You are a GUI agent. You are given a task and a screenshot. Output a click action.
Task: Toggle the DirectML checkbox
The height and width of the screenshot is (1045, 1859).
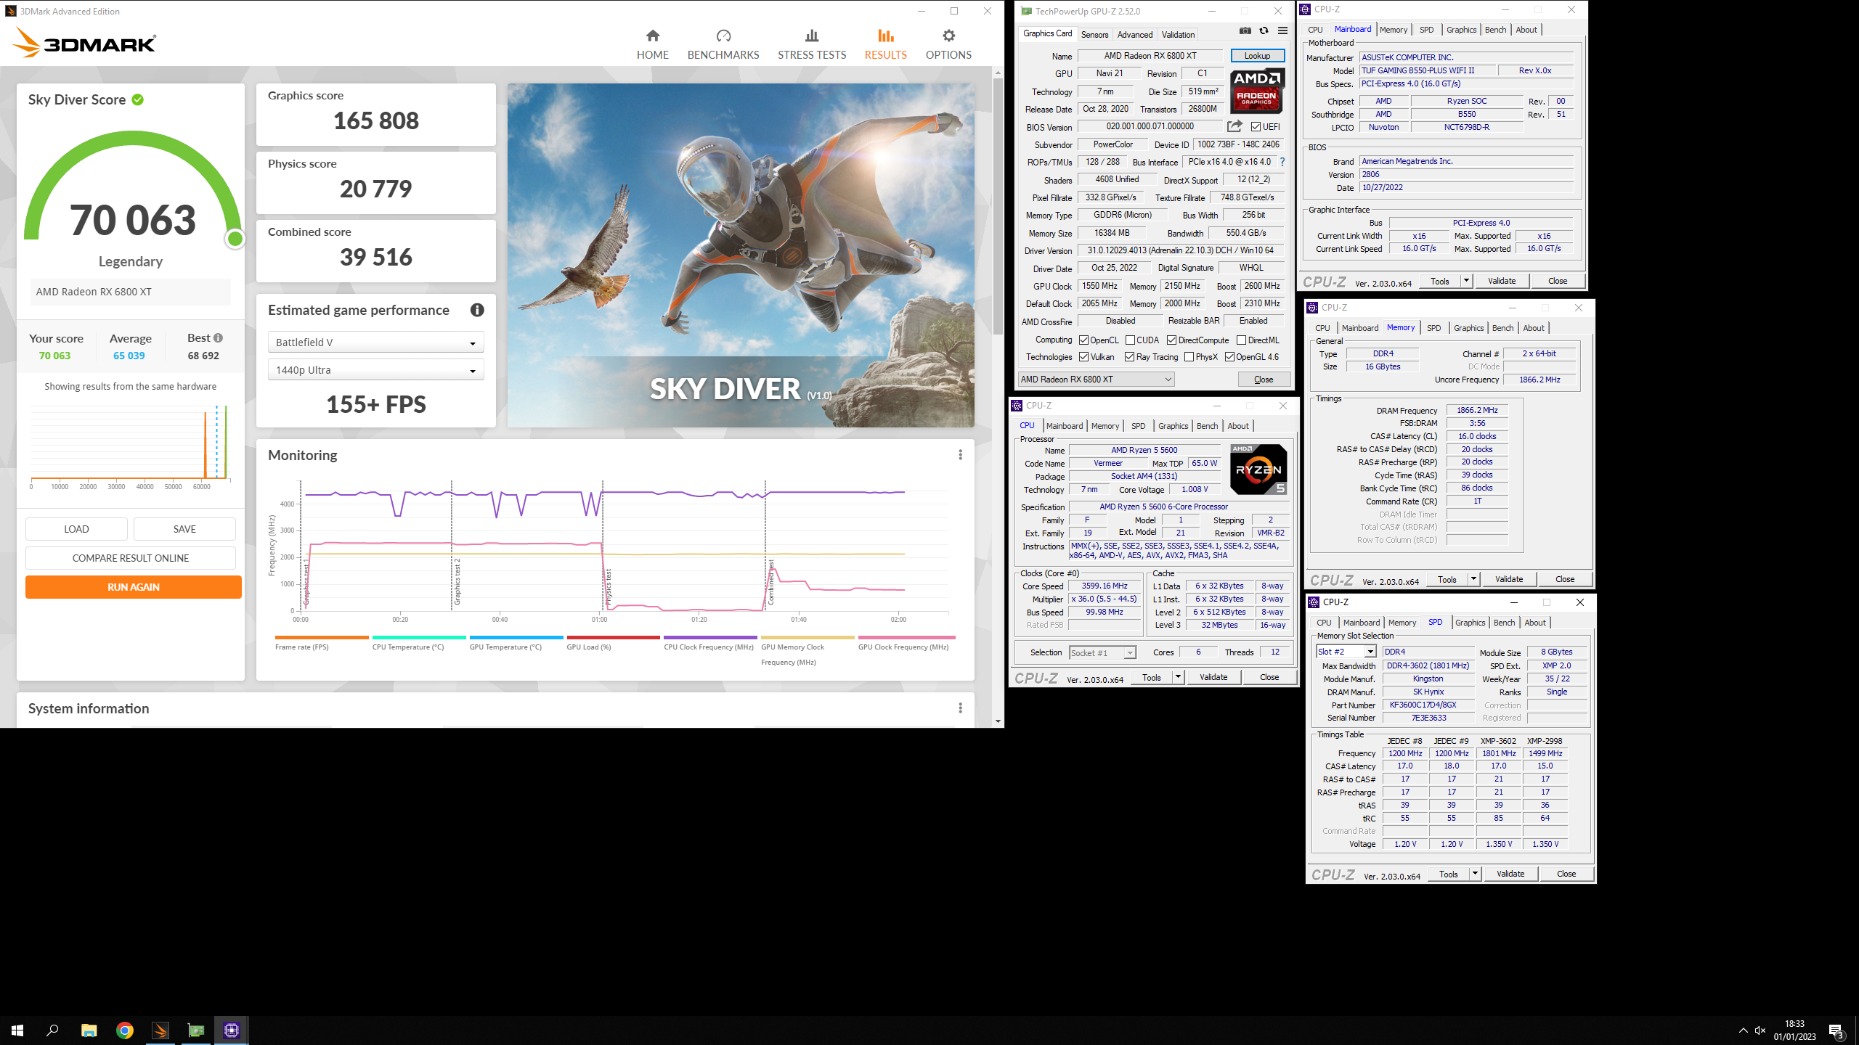pos(1242,340)
